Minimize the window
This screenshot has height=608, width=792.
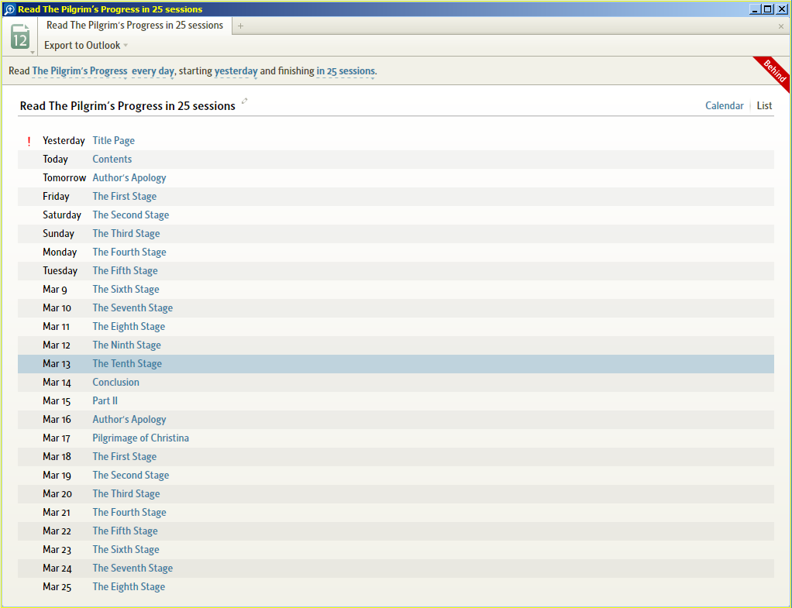point(755,9)
